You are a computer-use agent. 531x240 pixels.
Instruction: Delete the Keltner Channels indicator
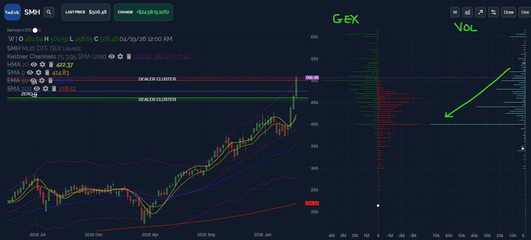129,56
